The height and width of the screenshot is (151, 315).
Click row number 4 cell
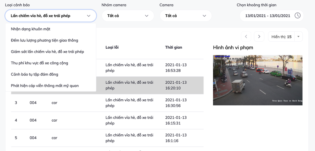(x=16, y=120)
